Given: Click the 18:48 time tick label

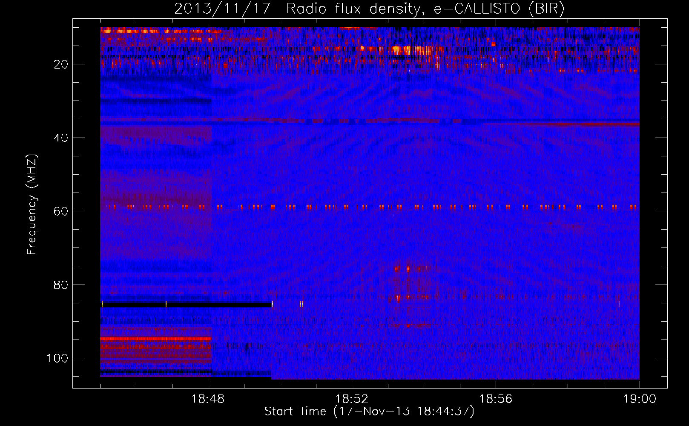Looking at the screenshot, I should 208,399.
